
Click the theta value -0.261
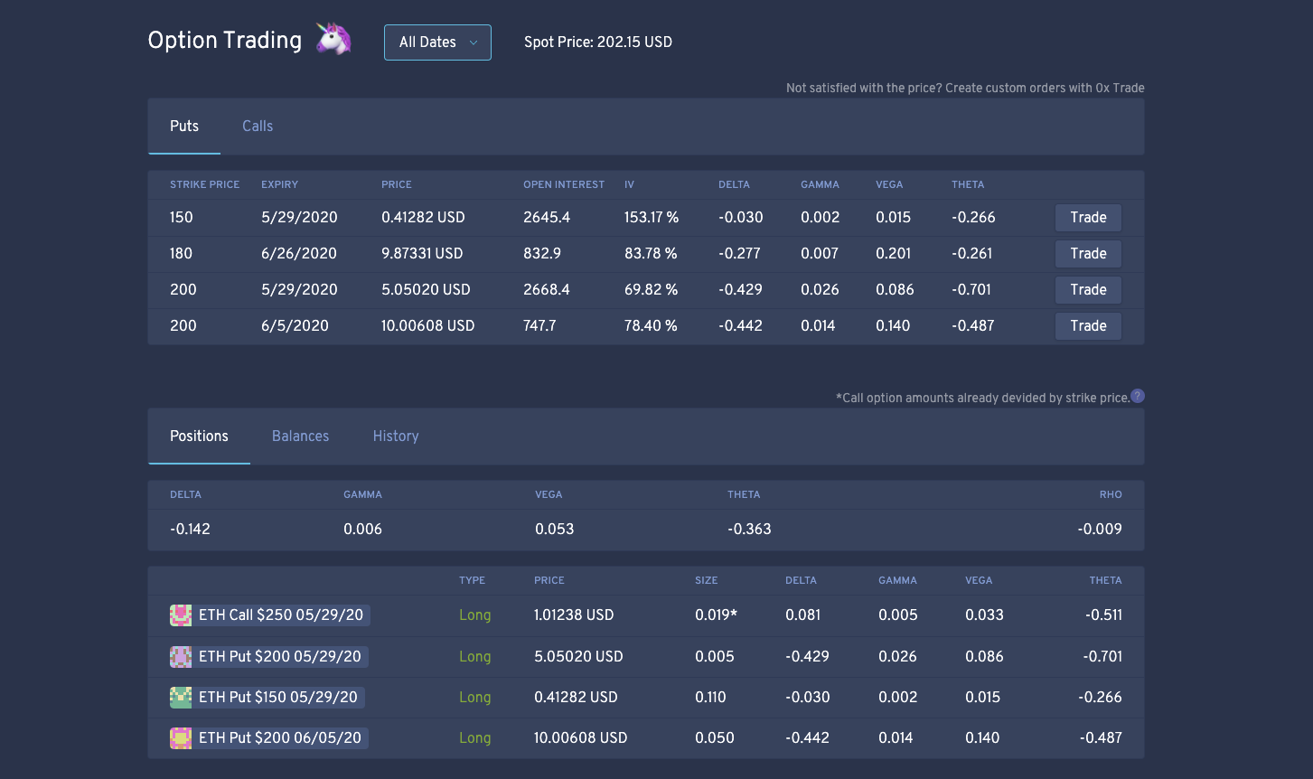tap(971, 254)
